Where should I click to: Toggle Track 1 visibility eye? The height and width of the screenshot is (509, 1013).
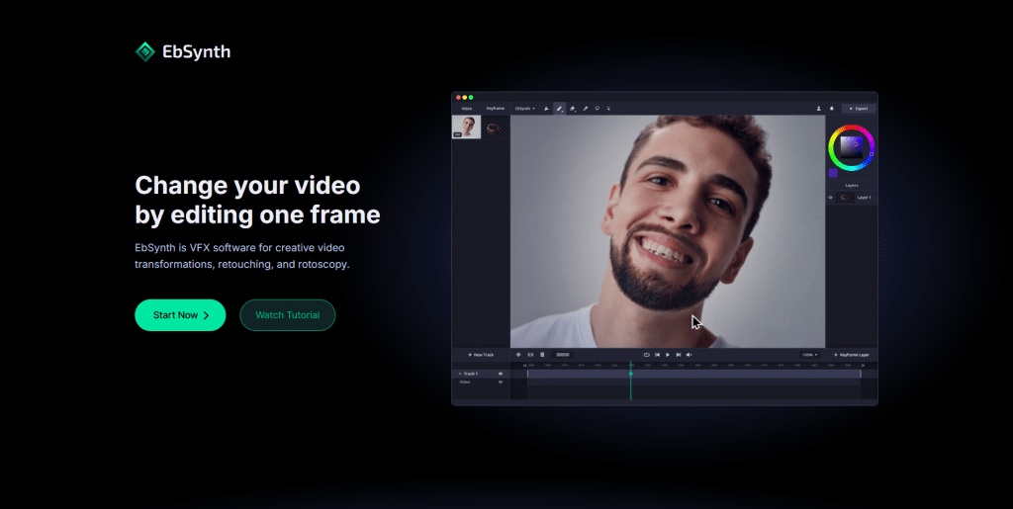(x=500, y=374)
